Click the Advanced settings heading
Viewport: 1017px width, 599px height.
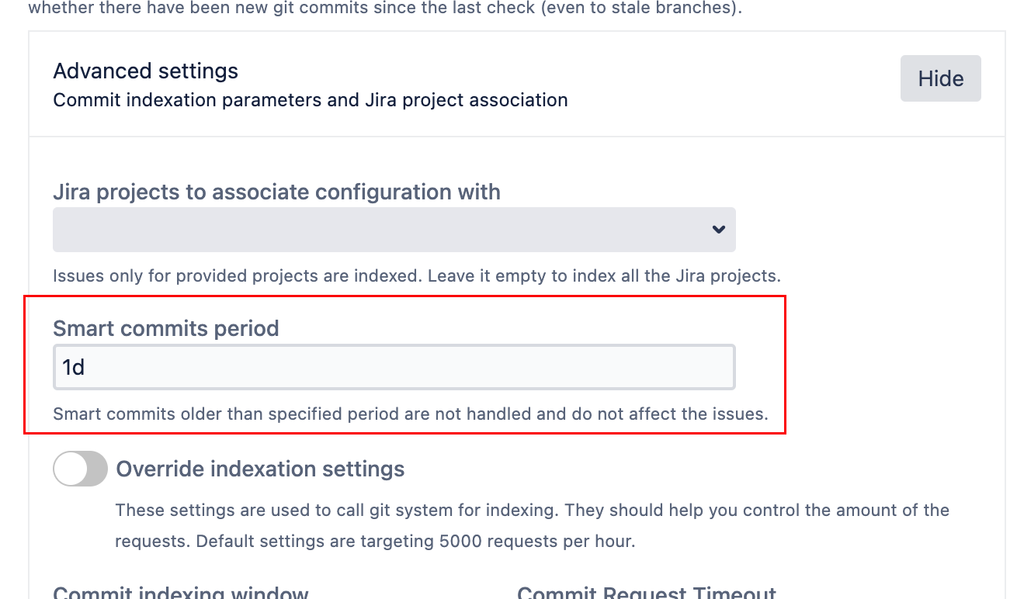145,71
